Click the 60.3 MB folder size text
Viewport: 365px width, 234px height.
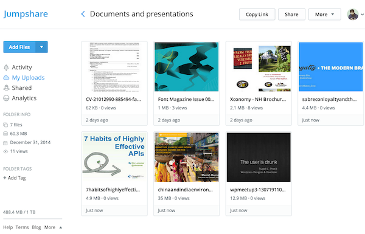(x=19, y=134)
